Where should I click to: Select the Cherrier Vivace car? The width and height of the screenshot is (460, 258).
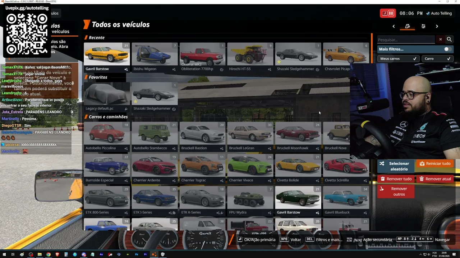click(x=250, y=169)
